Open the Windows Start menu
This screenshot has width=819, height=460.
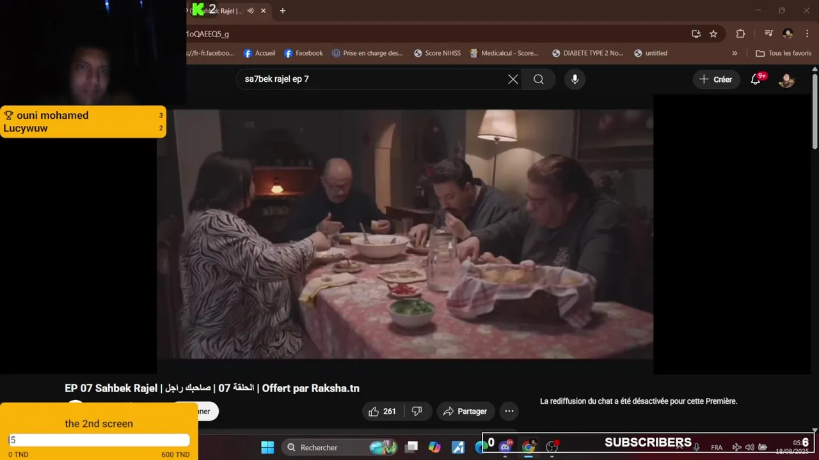267,447
